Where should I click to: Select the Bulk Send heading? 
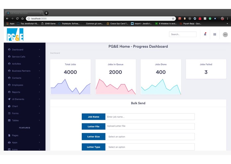138,103
